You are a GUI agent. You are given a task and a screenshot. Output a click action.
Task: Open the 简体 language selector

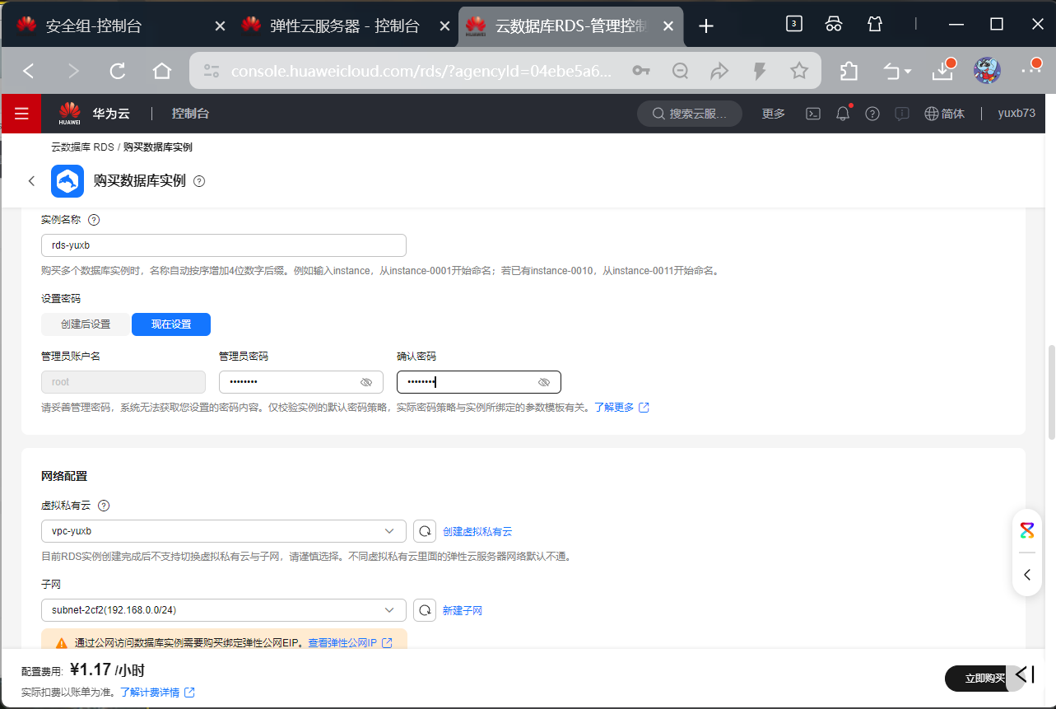pos(944,114)
